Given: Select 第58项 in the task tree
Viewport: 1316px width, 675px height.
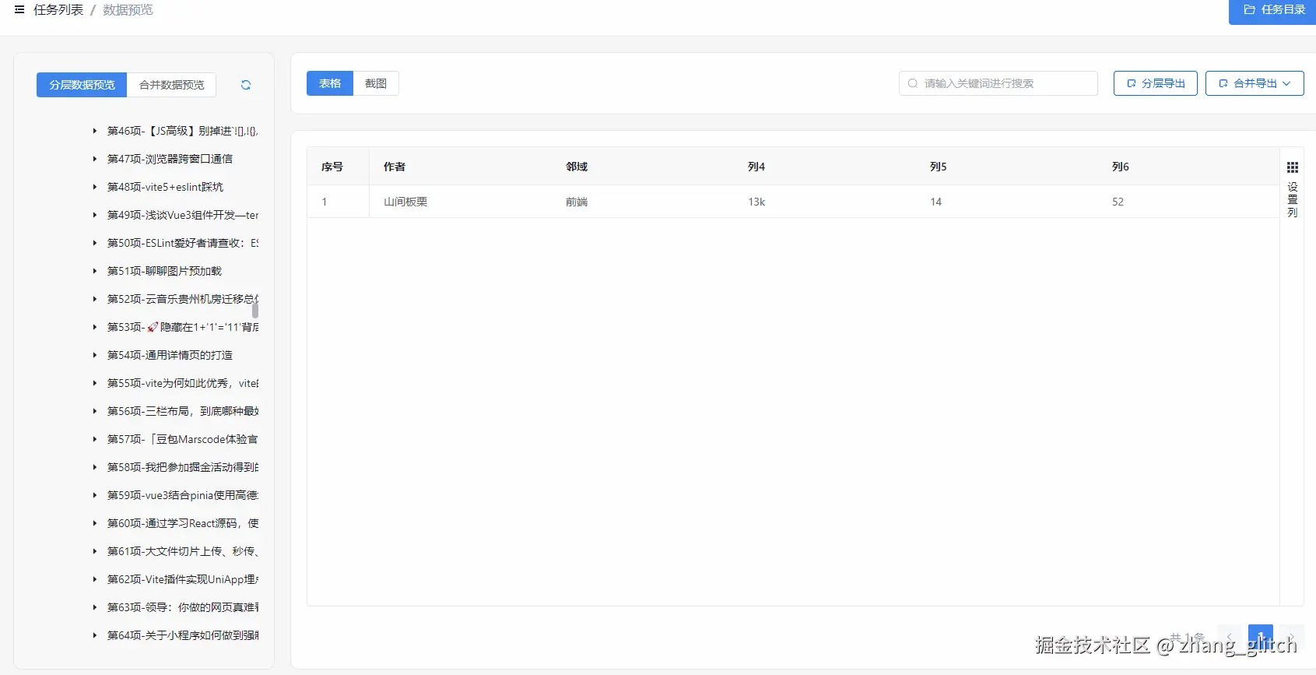Looking at the screenshot, I should click(x=183, y=467).
